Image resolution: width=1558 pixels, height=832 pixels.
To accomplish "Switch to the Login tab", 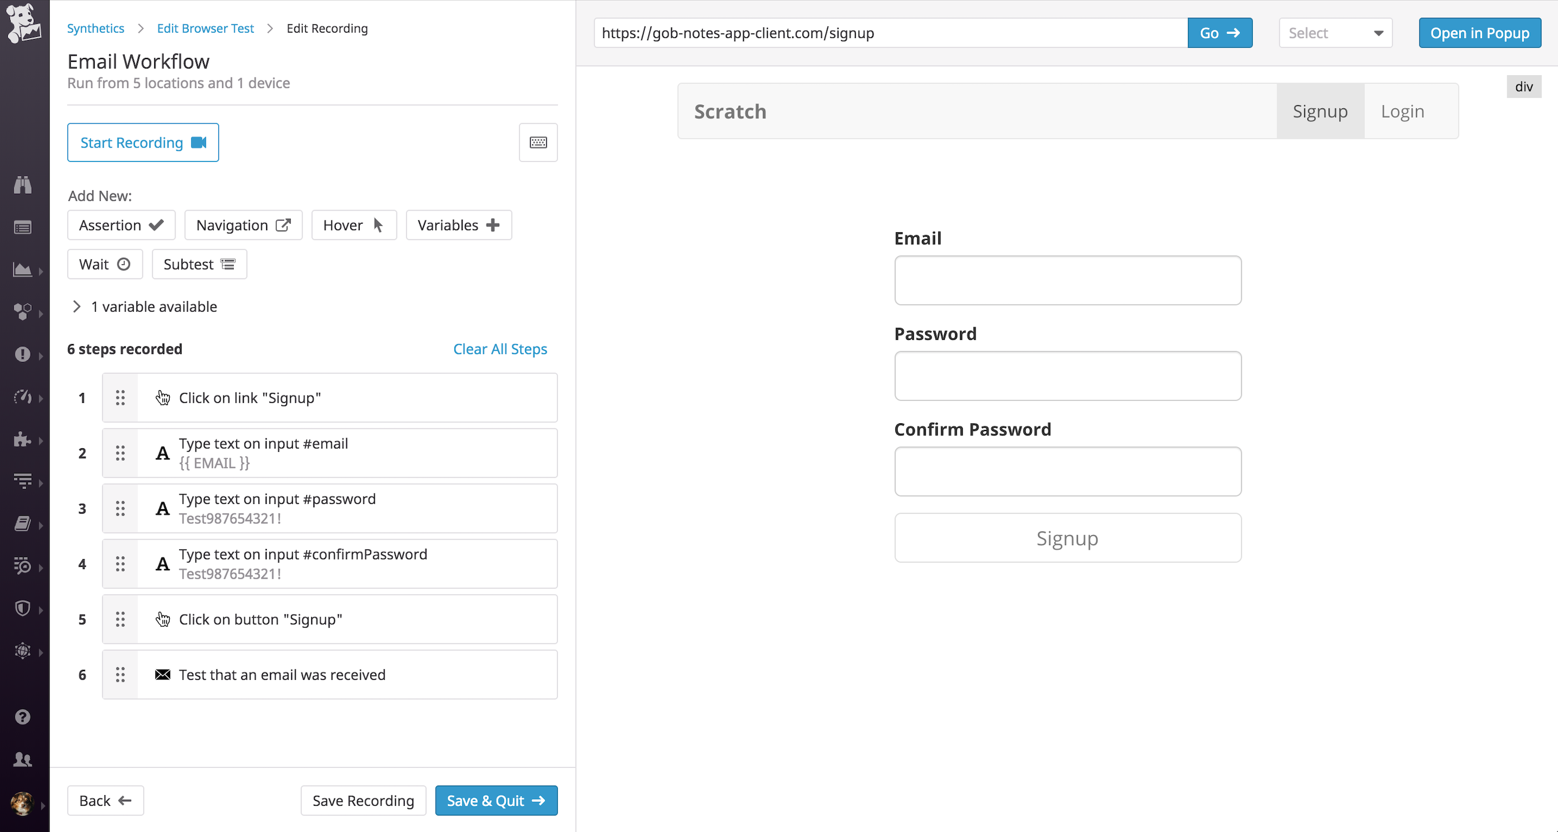I will 1402,111.
